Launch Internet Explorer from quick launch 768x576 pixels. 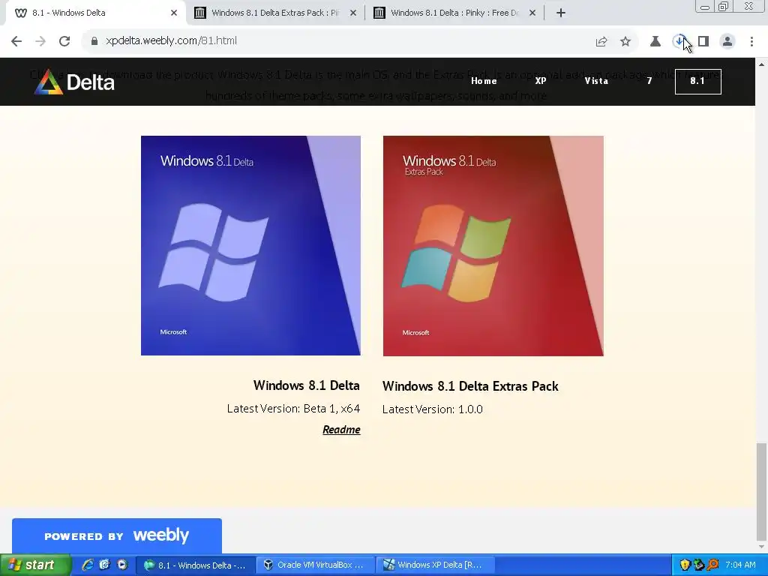tap(87, 565)
